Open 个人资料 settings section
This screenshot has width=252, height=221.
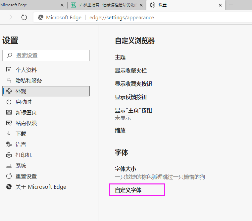pos(46,70)
